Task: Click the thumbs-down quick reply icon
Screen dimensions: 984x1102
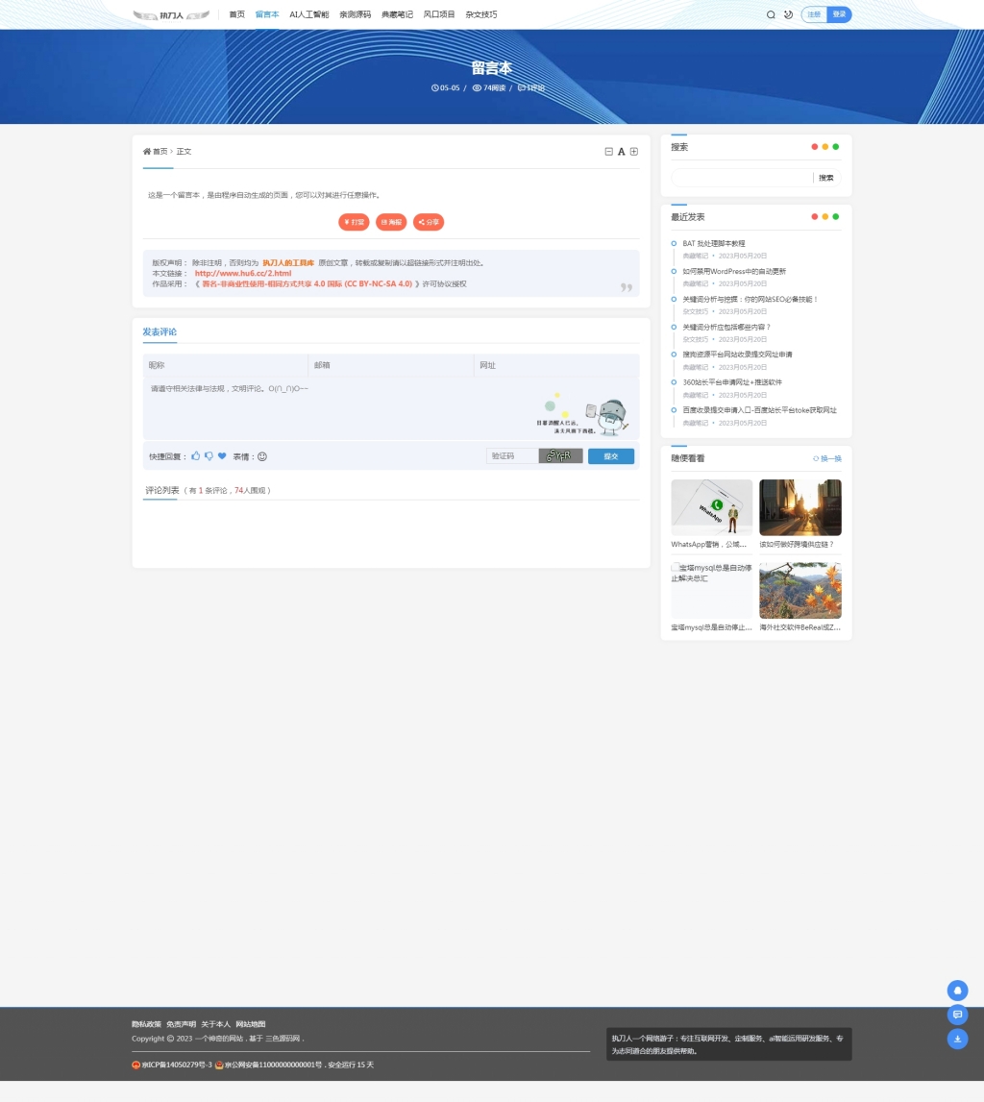Action: tap(209, 456)
